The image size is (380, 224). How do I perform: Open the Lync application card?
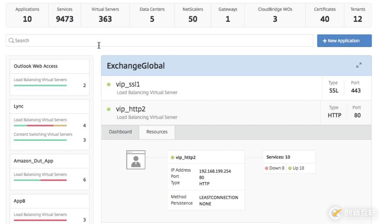pos(19,106)
